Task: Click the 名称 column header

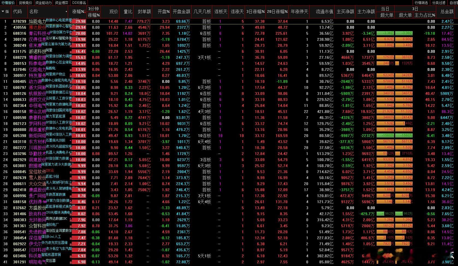Action: click(34, 11)
